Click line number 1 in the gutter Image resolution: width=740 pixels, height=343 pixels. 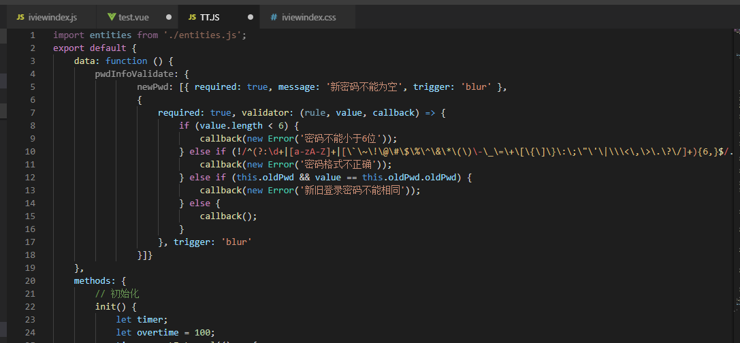tap(33, 35)
